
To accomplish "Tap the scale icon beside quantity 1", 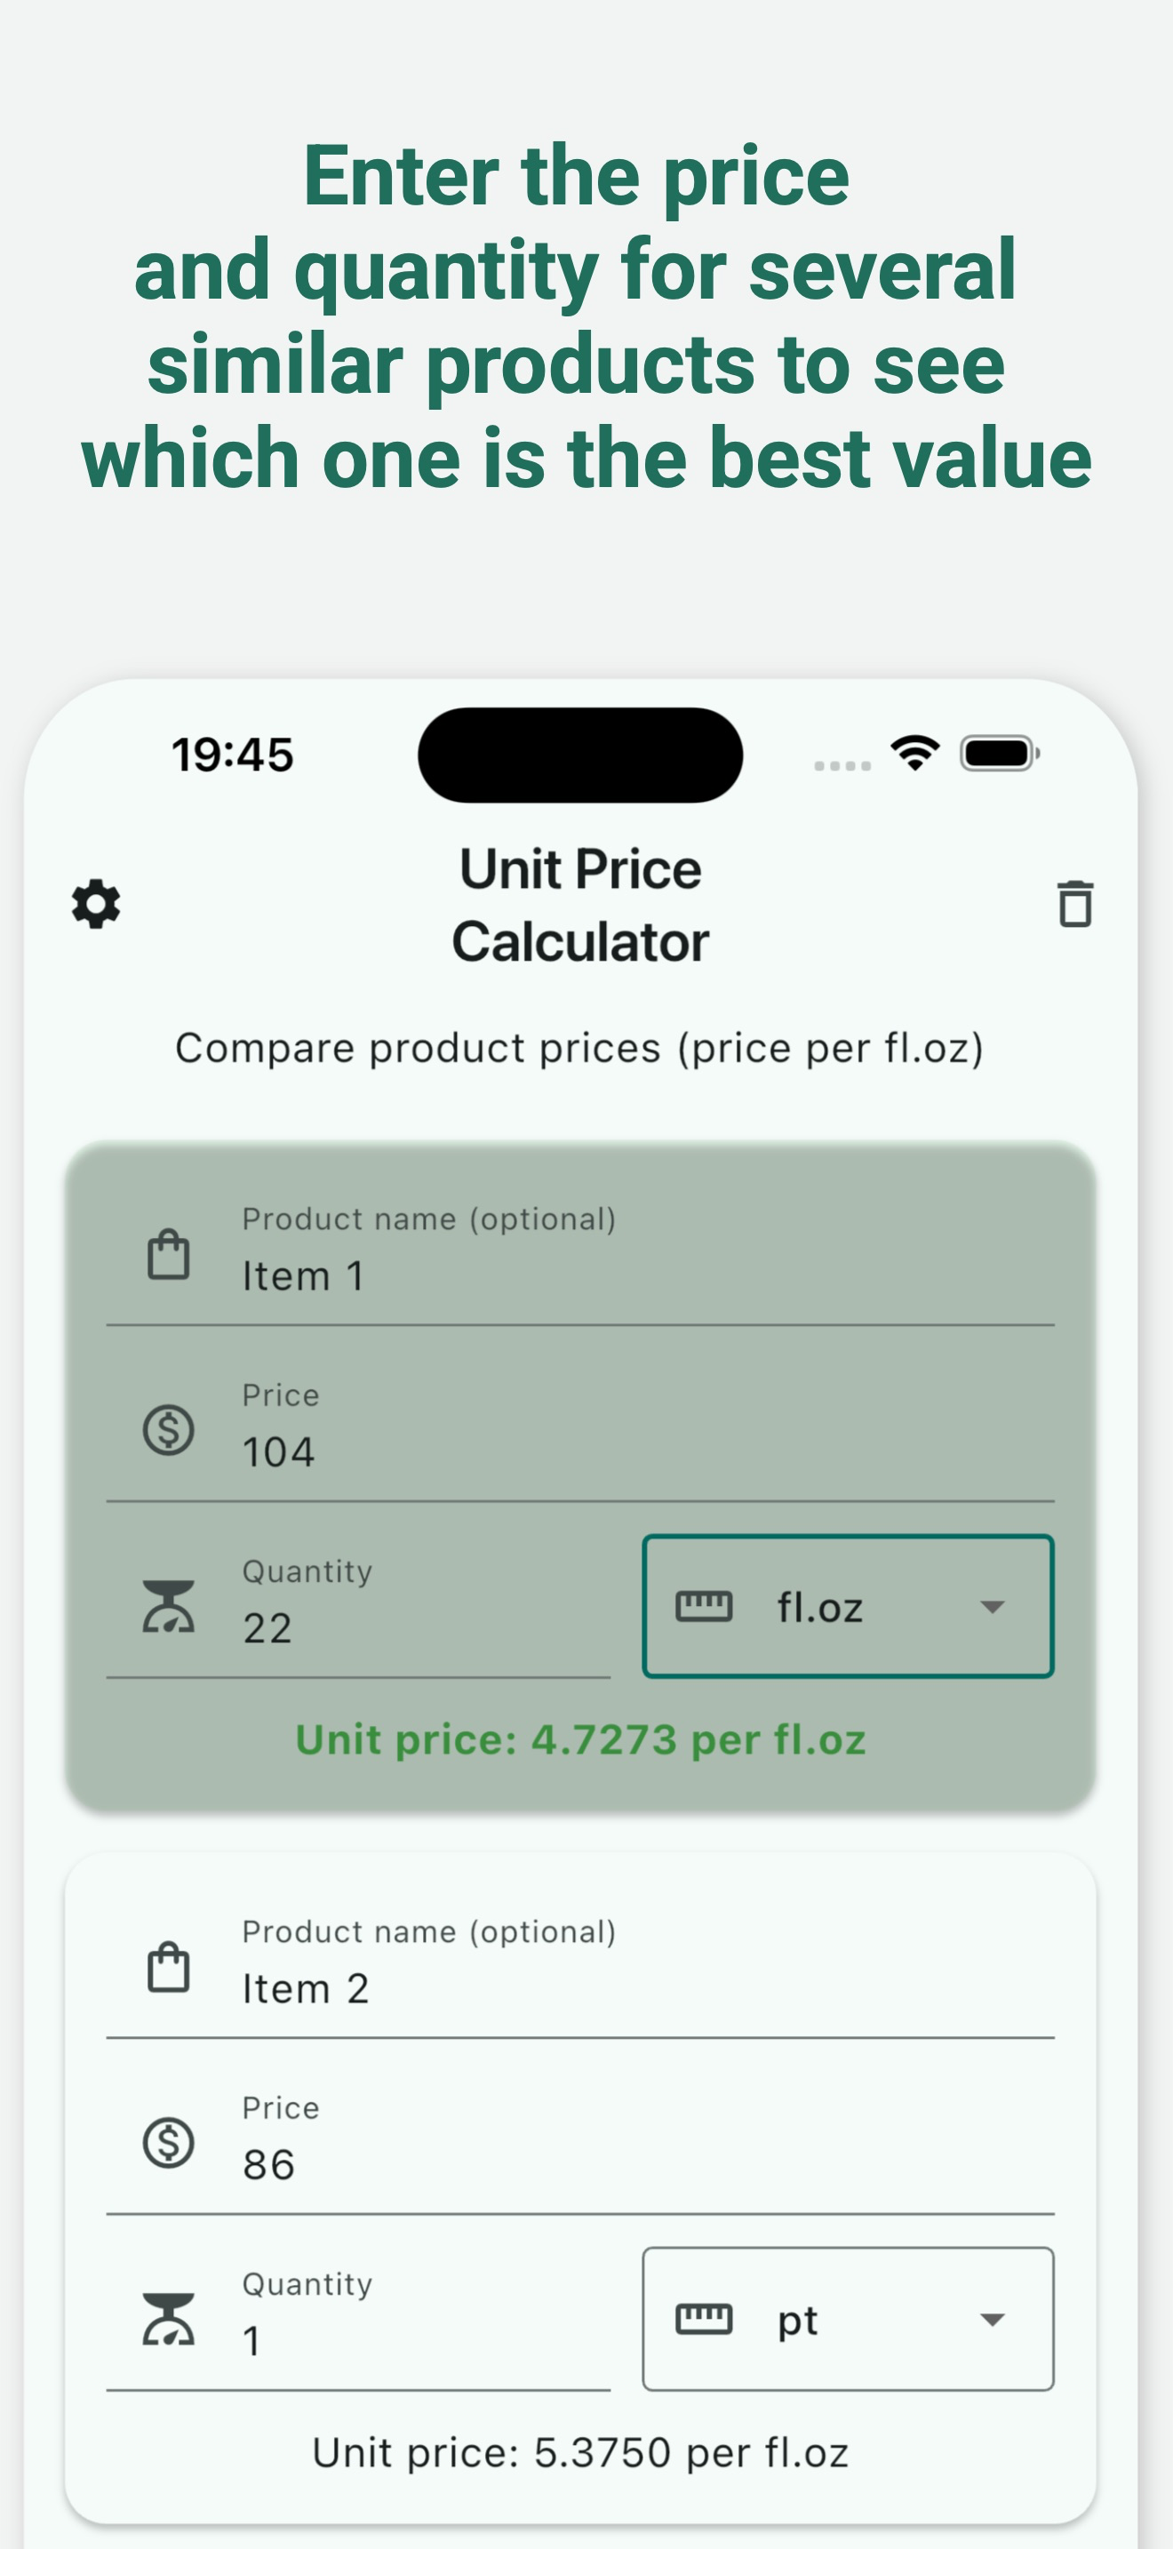I will pos(168,2319).
